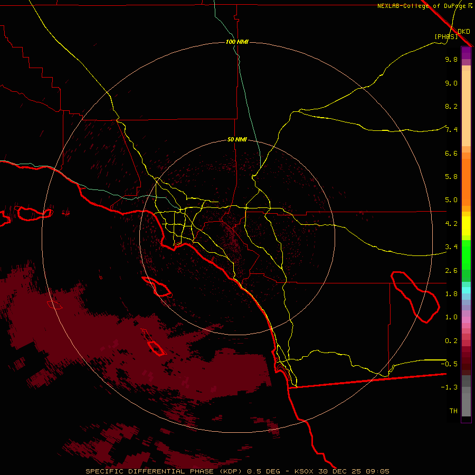The image size is (475, 475).
Task: Click the 9.0 color scale value
Action: click(x=451, y=83)
